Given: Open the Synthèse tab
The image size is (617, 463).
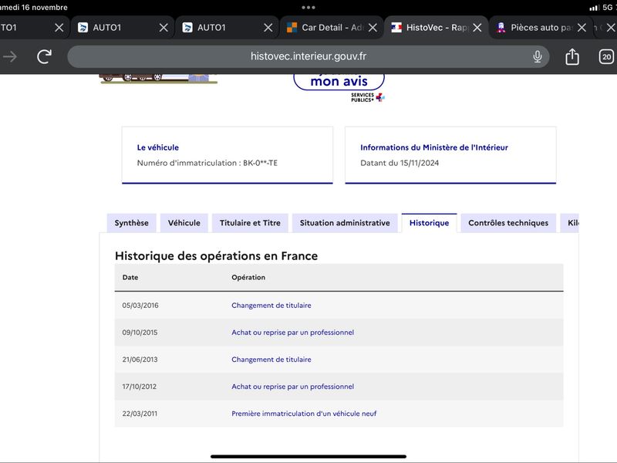Looking at the screenshot, I should pyautogui.click(x=131, y=223).
